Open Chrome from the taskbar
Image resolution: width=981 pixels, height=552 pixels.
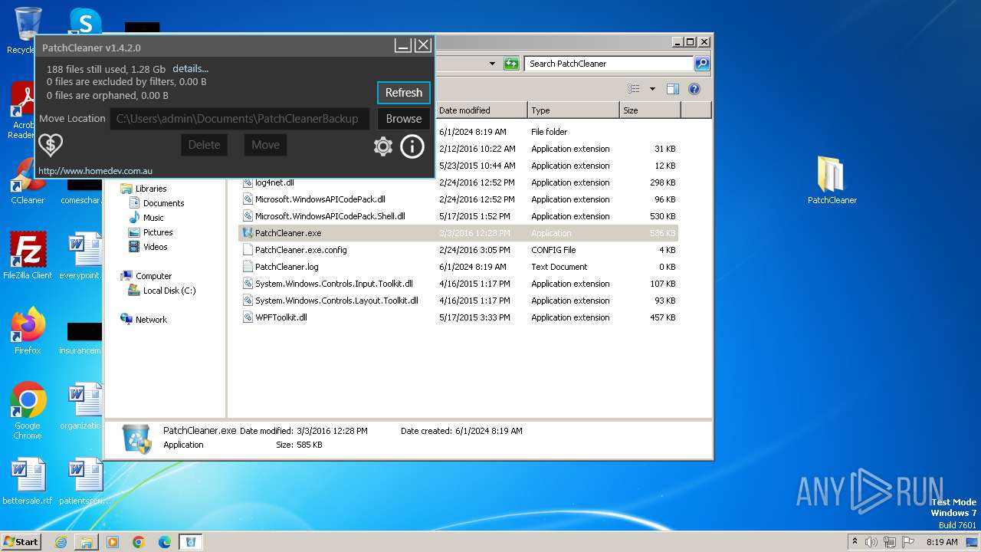[139, 542]
